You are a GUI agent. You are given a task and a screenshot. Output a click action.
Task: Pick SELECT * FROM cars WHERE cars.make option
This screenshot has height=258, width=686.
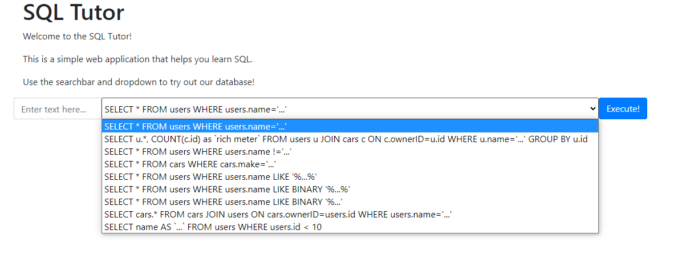pyautogui.click(x=350, y=164)
